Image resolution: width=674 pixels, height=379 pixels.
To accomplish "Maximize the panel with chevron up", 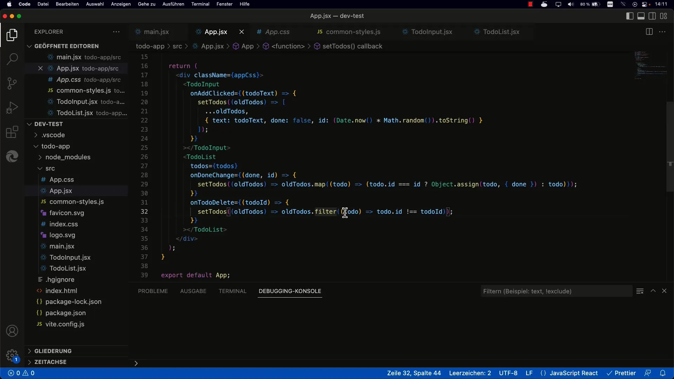I will click(653, 291).
